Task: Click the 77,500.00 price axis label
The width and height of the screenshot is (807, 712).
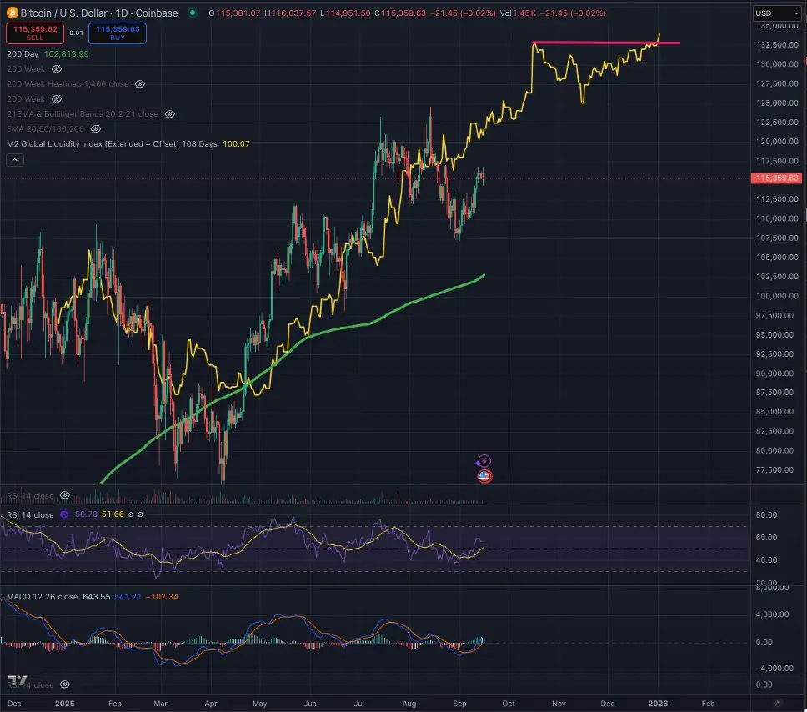Action: [777, 470]
